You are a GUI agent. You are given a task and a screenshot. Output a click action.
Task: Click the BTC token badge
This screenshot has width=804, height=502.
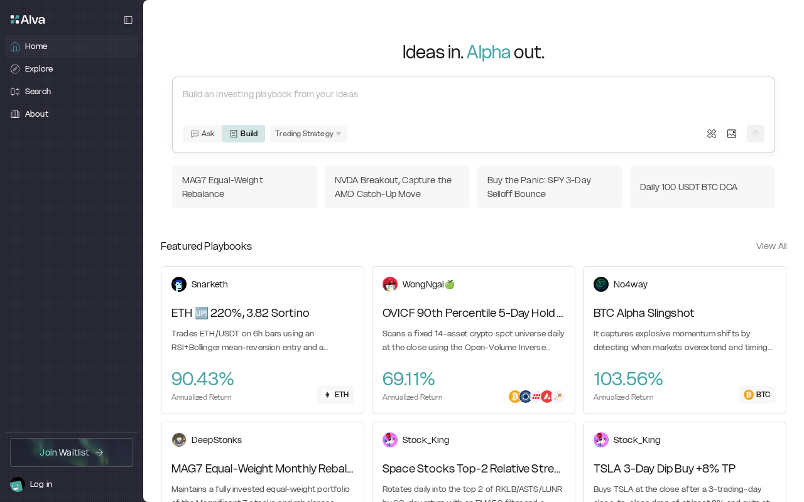click(x=757, y=395)
